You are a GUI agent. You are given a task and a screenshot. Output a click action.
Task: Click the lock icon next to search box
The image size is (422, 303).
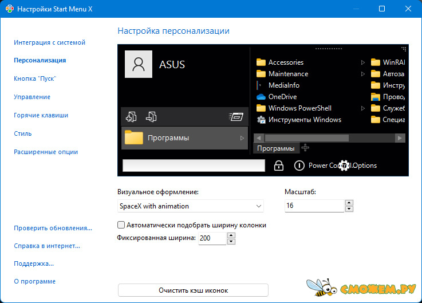tap(278, 166)
